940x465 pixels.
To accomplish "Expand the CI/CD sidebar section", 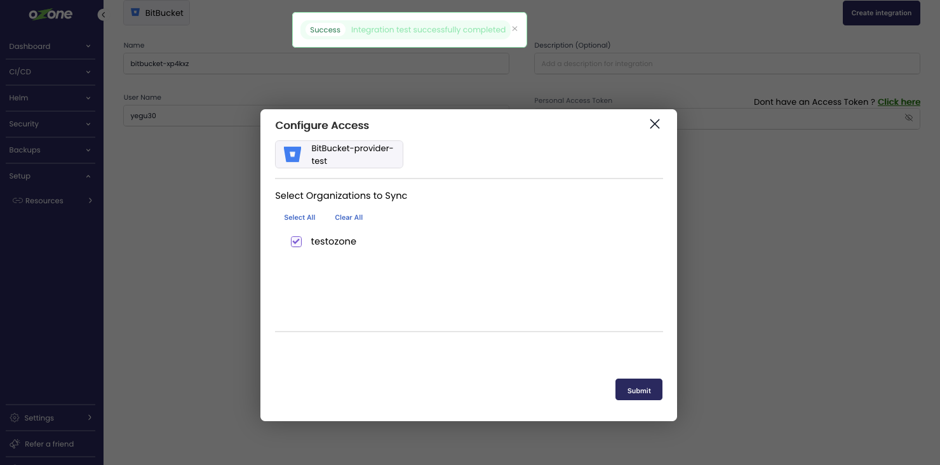I will [x=88, y=72].
